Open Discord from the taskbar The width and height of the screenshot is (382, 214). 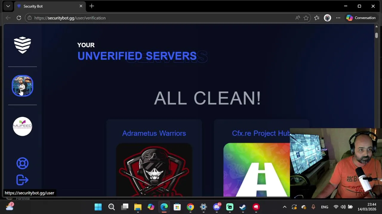pyautogui.click(x=217, y=207)
